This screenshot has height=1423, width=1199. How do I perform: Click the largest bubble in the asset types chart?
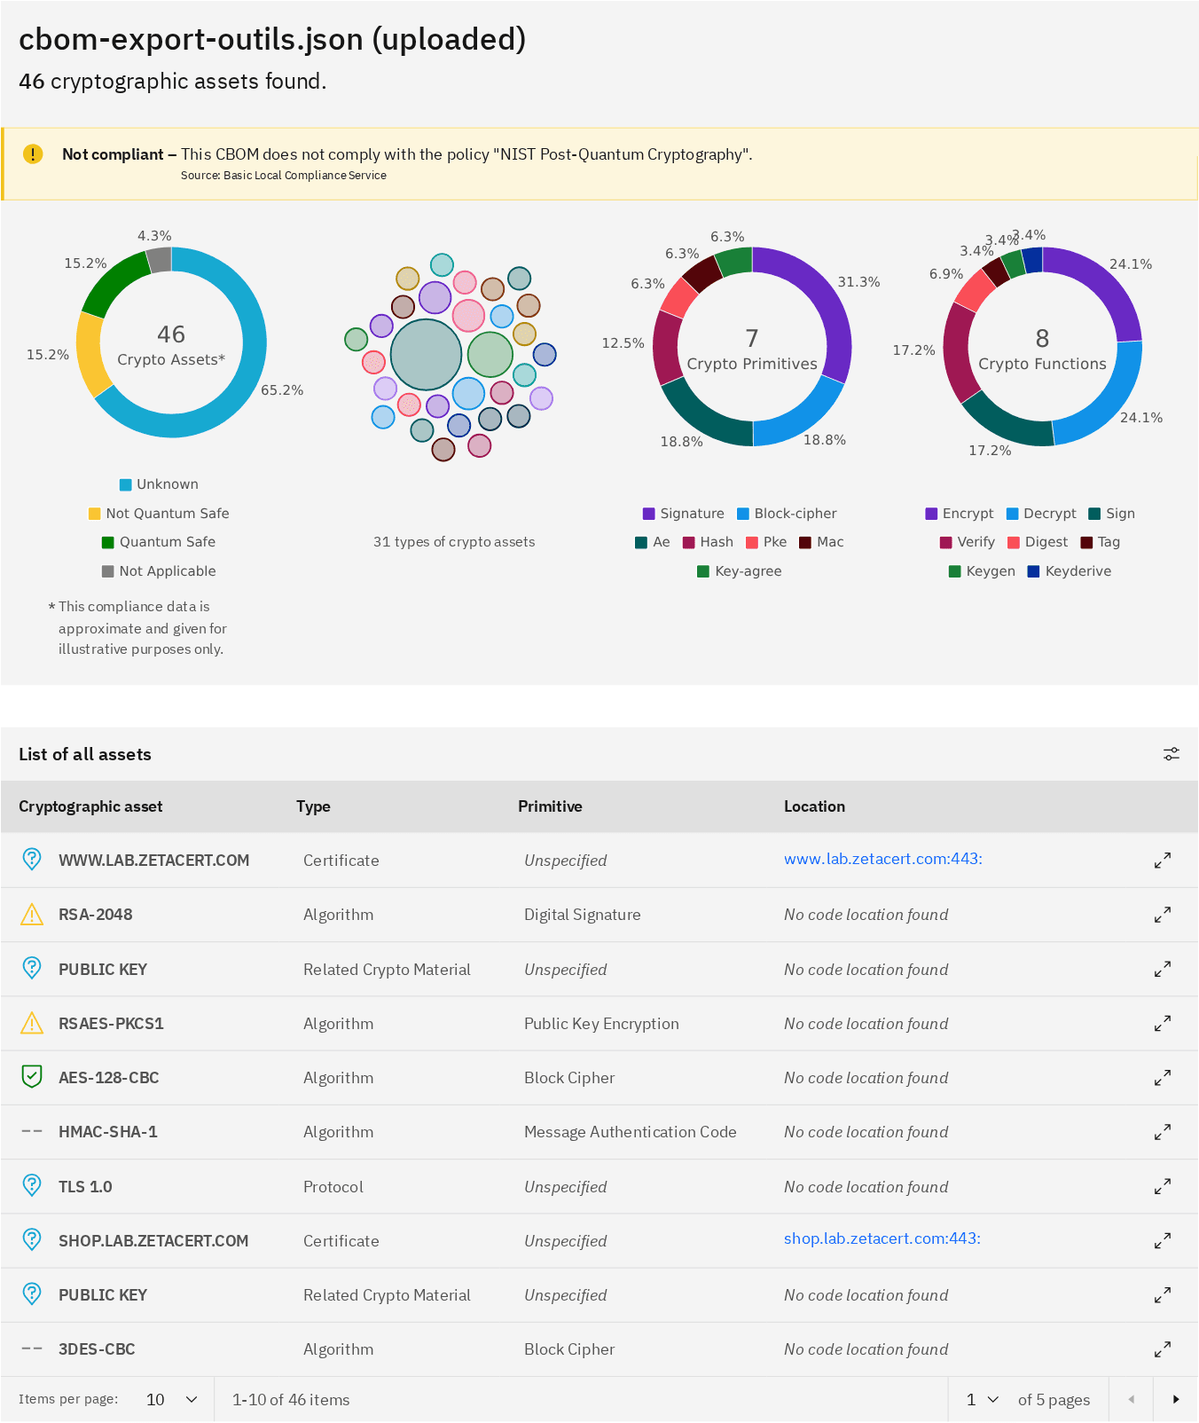pyautogui.click(x=427, y=355)
